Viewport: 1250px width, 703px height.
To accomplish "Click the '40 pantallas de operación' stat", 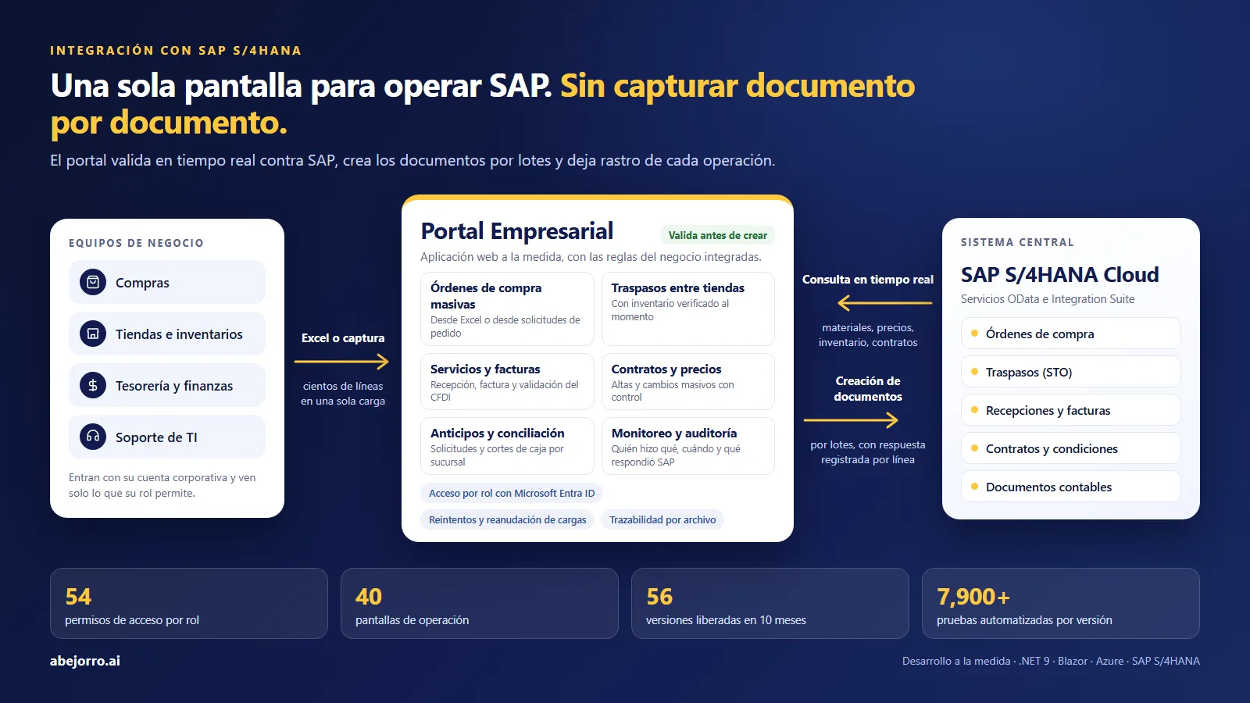I will pyautogui.click(x=480, y=603).
